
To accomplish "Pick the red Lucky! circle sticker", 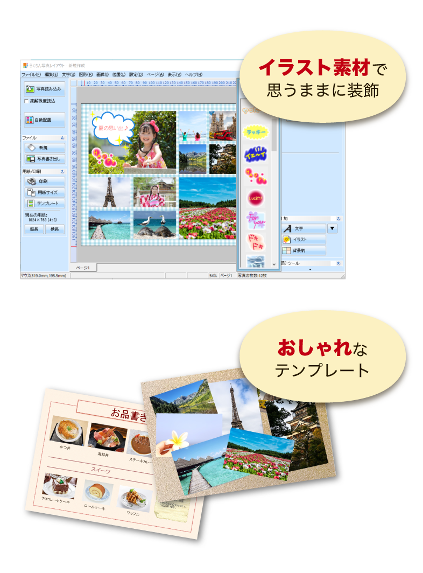I will [255, 198].
